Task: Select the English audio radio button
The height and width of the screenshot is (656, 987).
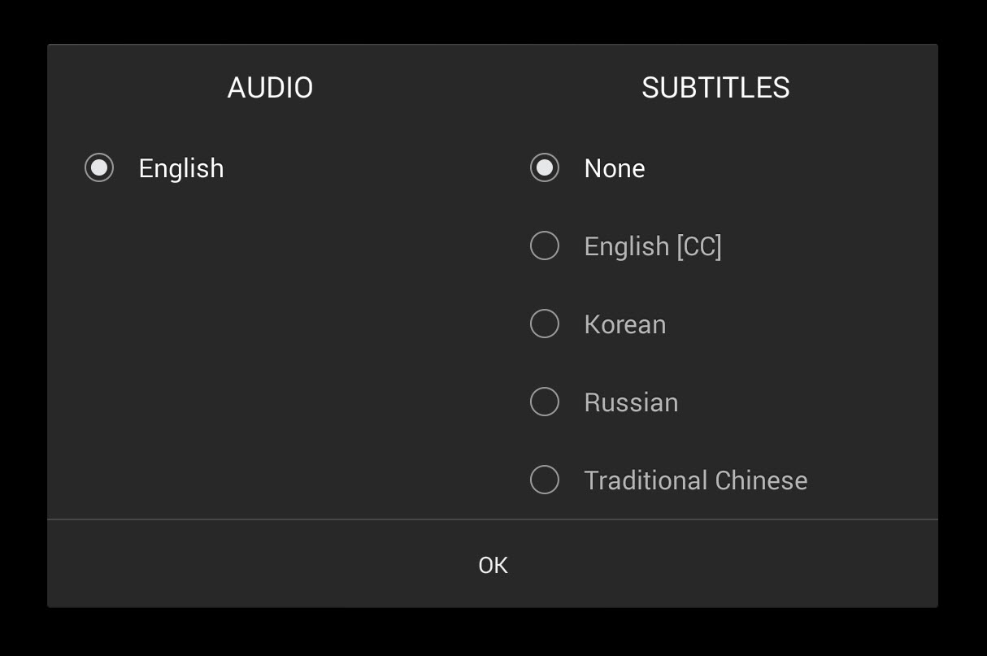Action: click(x=99, y=168)
